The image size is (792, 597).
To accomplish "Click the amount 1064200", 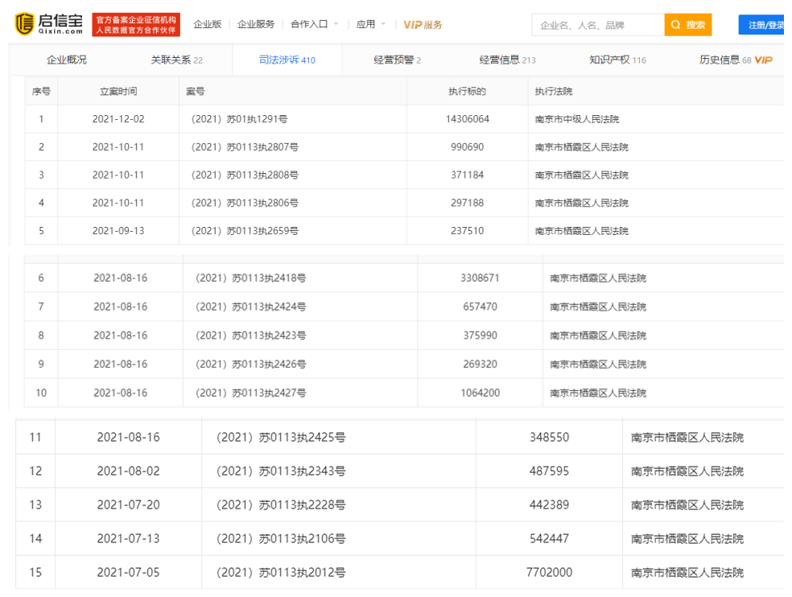I will tap(480, 393).
